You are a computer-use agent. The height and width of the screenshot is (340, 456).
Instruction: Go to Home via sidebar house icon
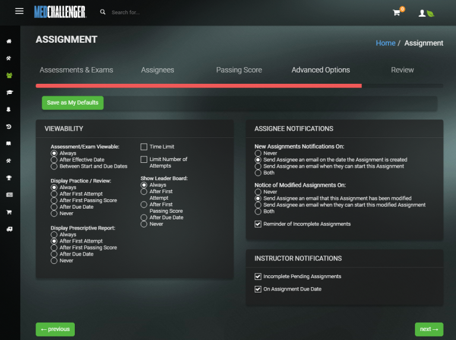9,41
